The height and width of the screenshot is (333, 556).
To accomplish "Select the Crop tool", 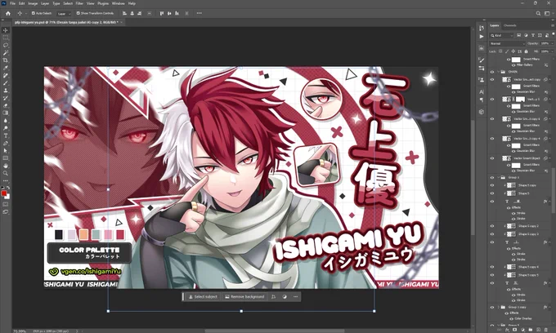I will 6,60.
